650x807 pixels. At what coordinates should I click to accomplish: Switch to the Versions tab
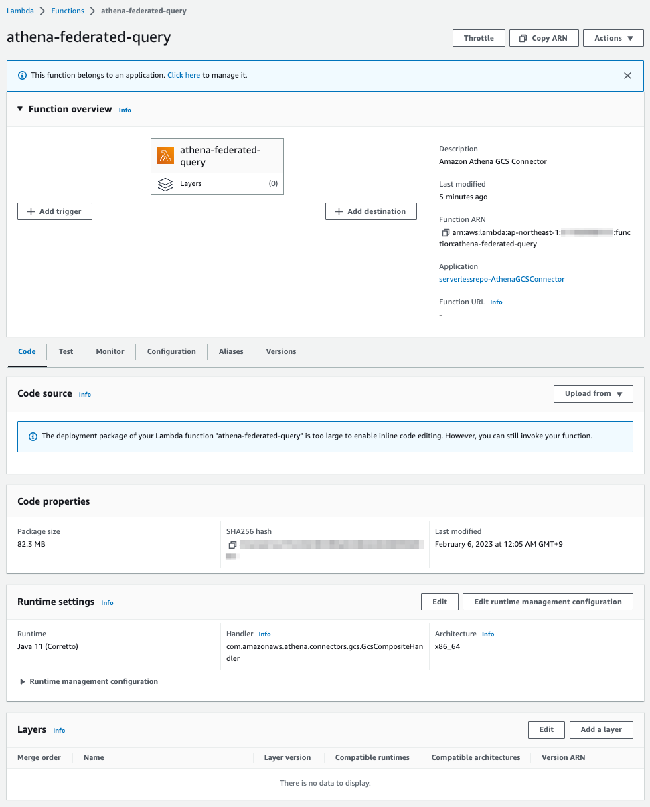281,351
